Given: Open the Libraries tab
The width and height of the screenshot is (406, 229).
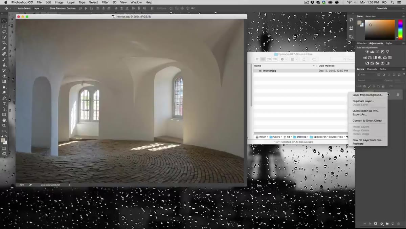Looking at the screenshot, I should (x=362, y=43).
